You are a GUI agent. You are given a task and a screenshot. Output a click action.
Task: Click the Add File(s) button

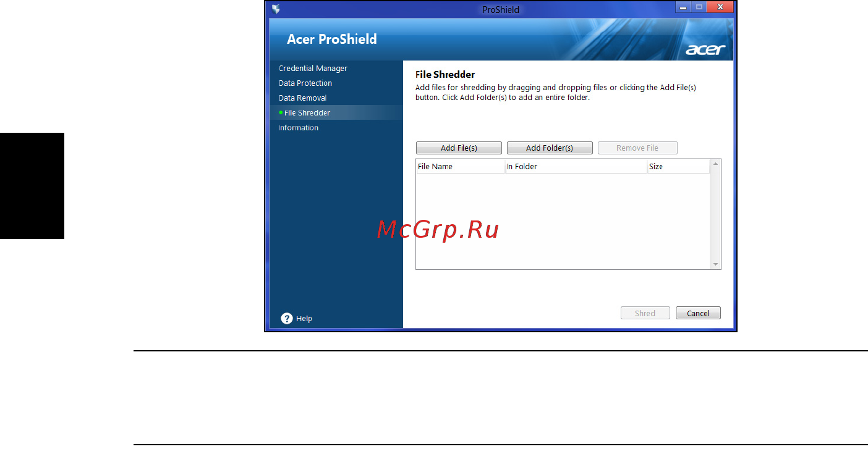[x=459, y=148]
